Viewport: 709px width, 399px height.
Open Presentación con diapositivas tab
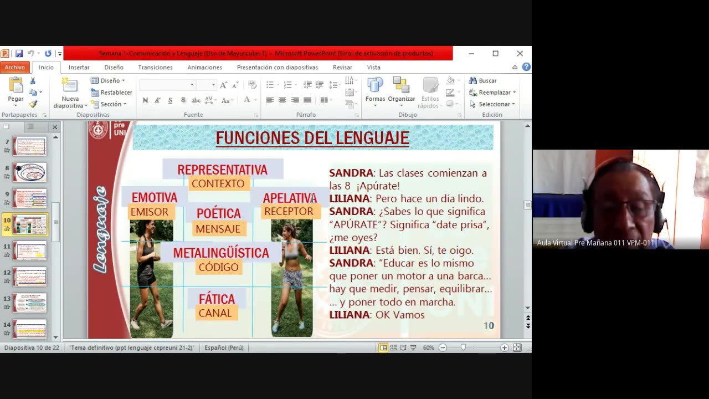click(278, 67)
